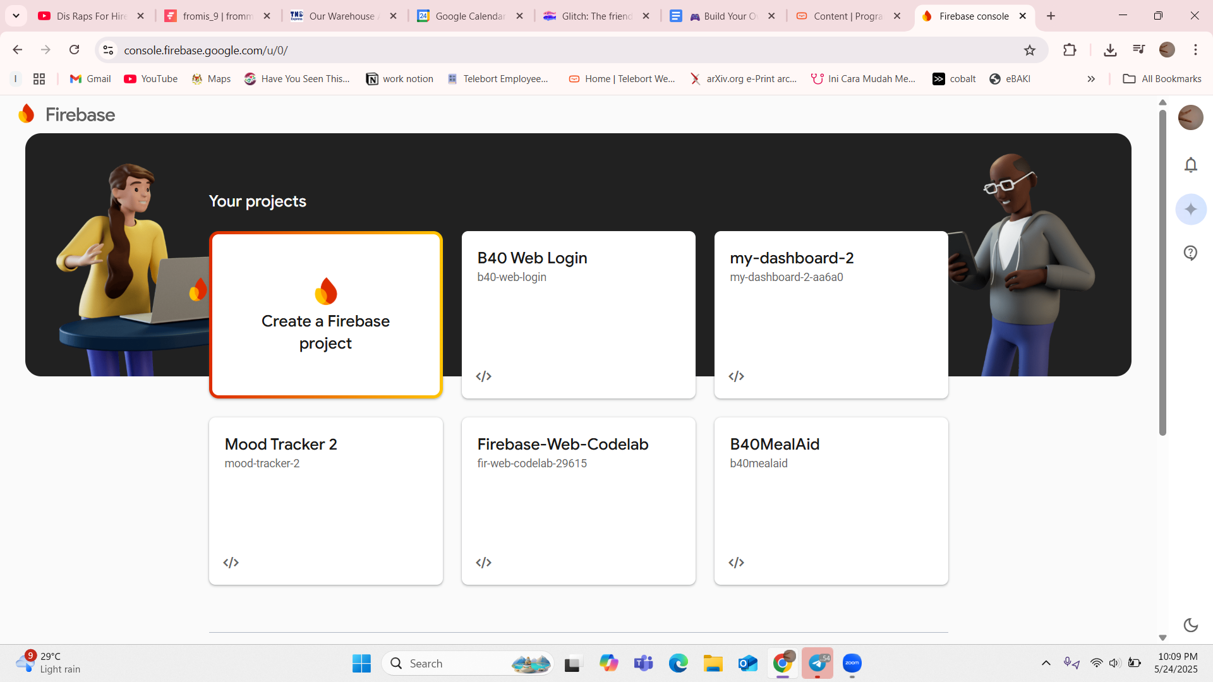Screen dimensions: 1213x682
Task: Expand hidden bookmarks chevron
Action: click(x=1091, y=79)
